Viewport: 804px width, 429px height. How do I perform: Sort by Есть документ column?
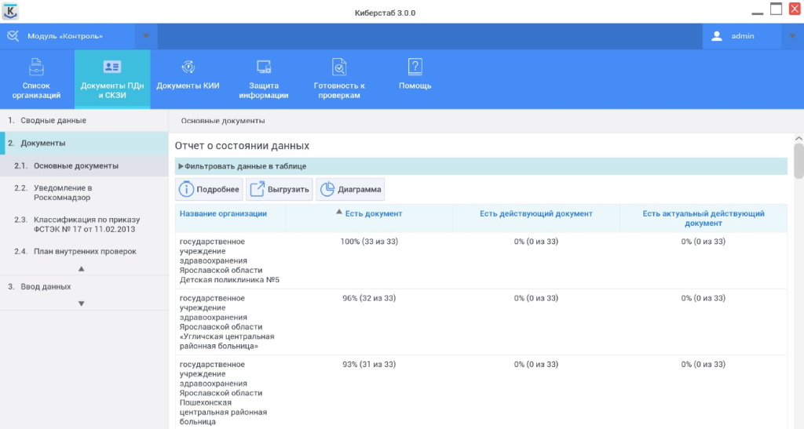(x=373, y=213)
